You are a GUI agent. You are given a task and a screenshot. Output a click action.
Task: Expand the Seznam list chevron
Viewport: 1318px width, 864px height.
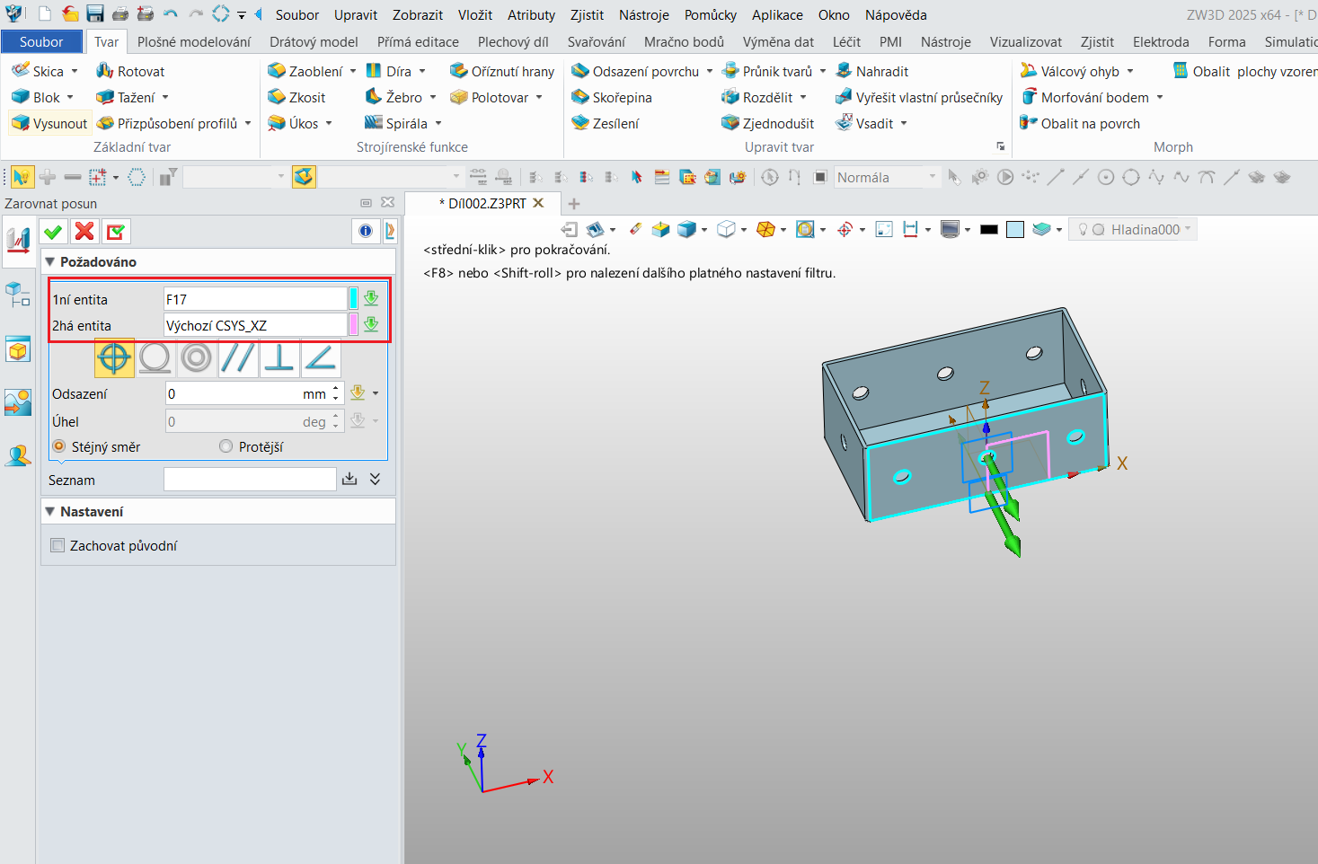click(x=376, y=480)
